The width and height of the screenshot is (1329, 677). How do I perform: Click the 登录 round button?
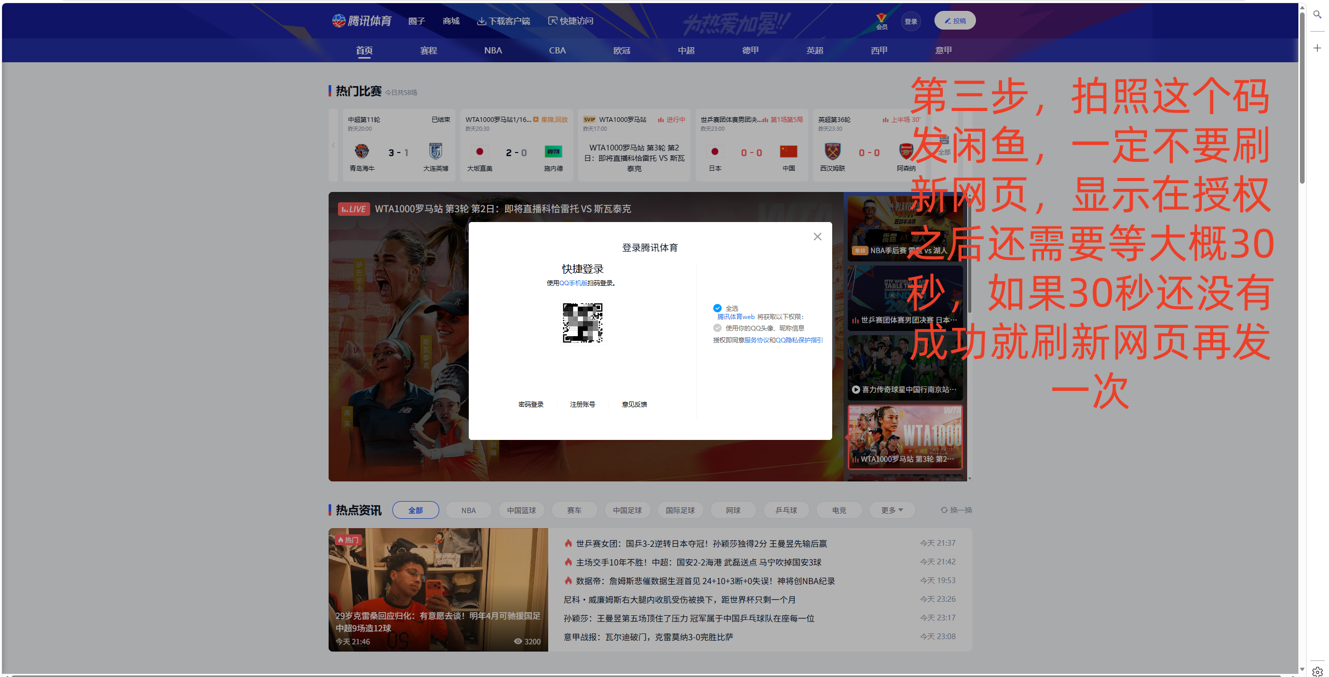point(911,21)
